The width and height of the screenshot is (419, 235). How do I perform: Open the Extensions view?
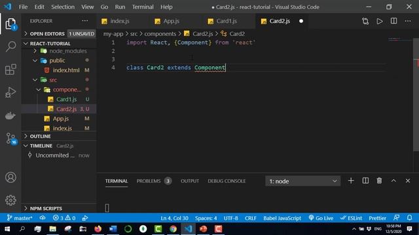point(10,70)
